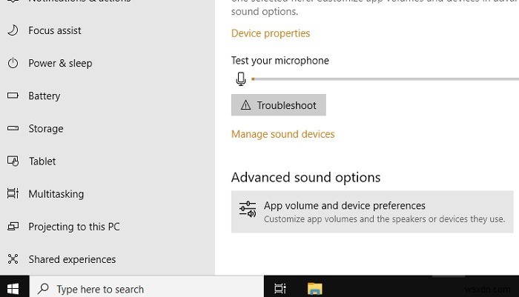Click the Type here to search box
The height and width of the screenshot is (297, 519).
click(x=146, y=289)
